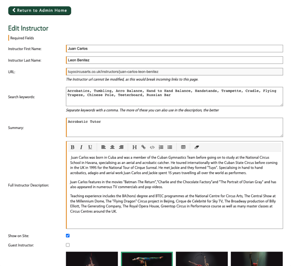Click the paragraph starting 'Teaching experience includes'
Image resolution: width=291 pixels, height=266 pixels.
[x=173, y=204]
